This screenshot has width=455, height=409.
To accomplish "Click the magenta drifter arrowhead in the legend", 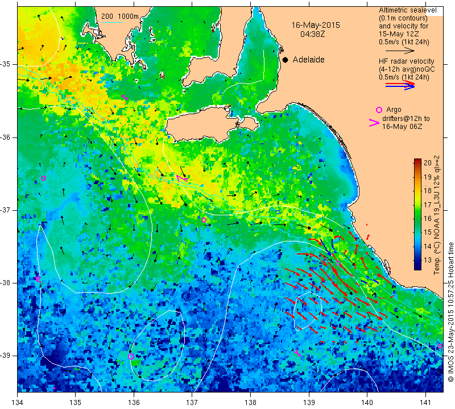I will tap(374, 123).
